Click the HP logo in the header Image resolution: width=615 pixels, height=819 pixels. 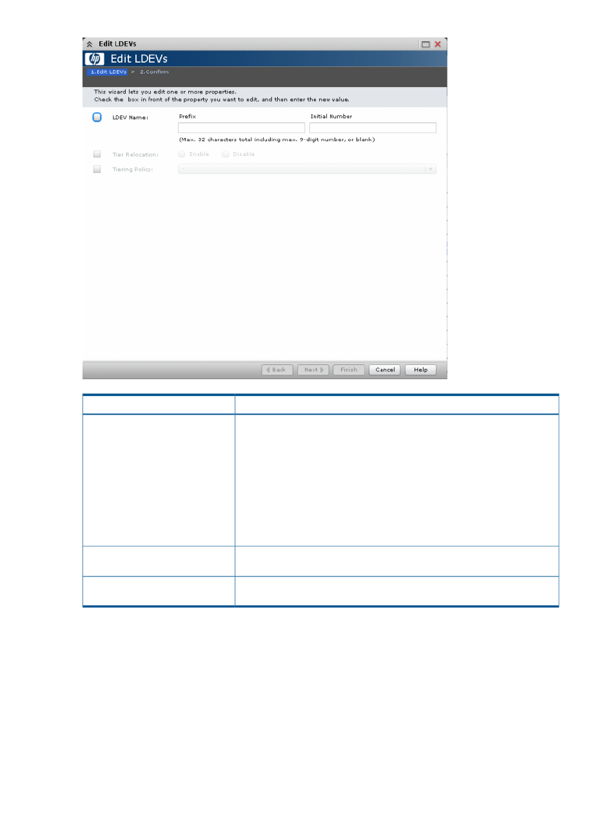[x=95, y=59]
